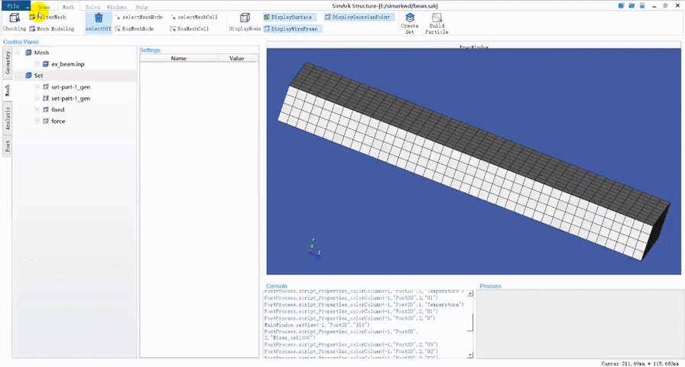Open the Windows ribbon tab
The width and height of the screenshot is (685, 367).
pos(117,7)
